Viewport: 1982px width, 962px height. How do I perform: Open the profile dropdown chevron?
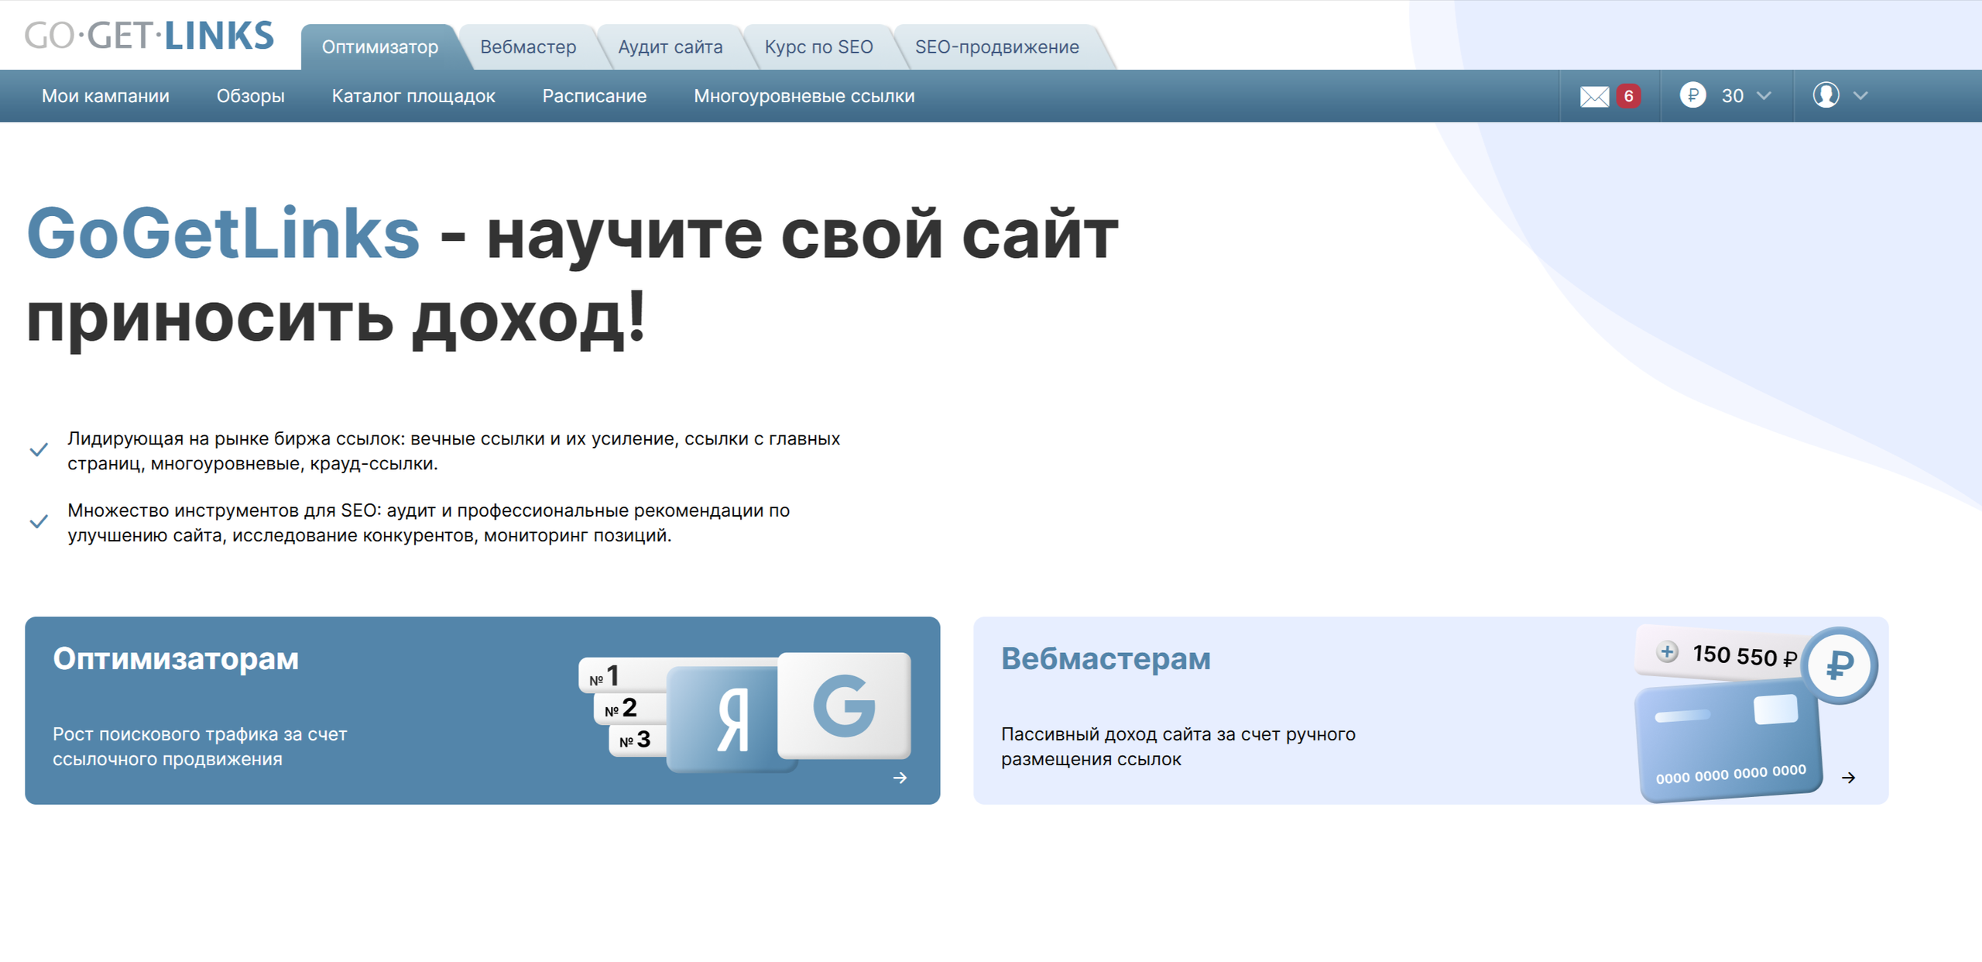point(1860,95)
